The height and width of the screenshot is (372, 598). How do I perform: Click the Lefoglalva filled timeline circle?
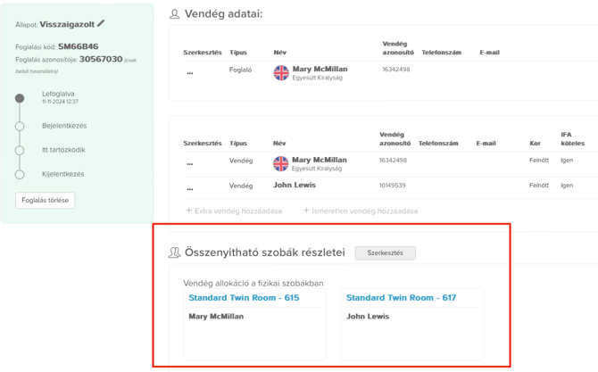tap(20, 98)
